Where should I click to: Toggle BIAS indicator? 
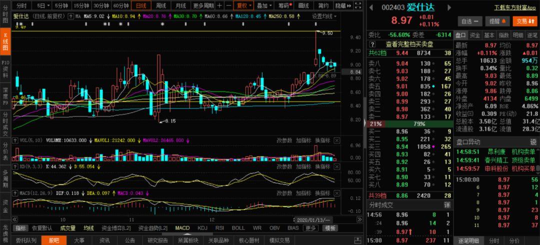[x=293, y=228]
